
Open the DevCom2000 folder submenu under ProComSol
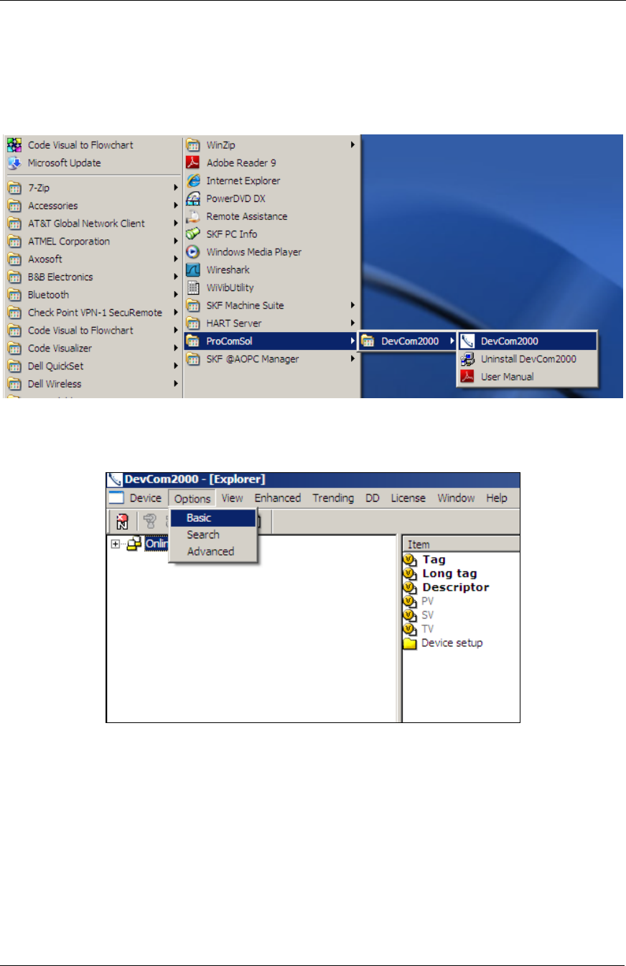coord(408,341)
